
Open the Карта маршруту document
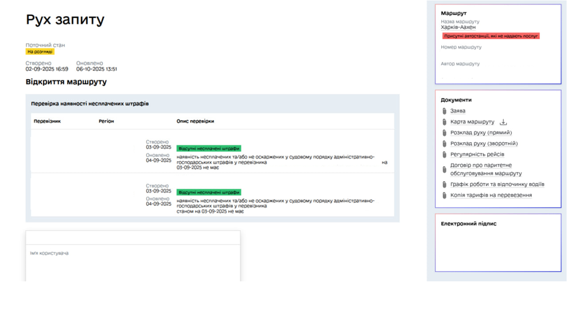(x=472, y=122)
